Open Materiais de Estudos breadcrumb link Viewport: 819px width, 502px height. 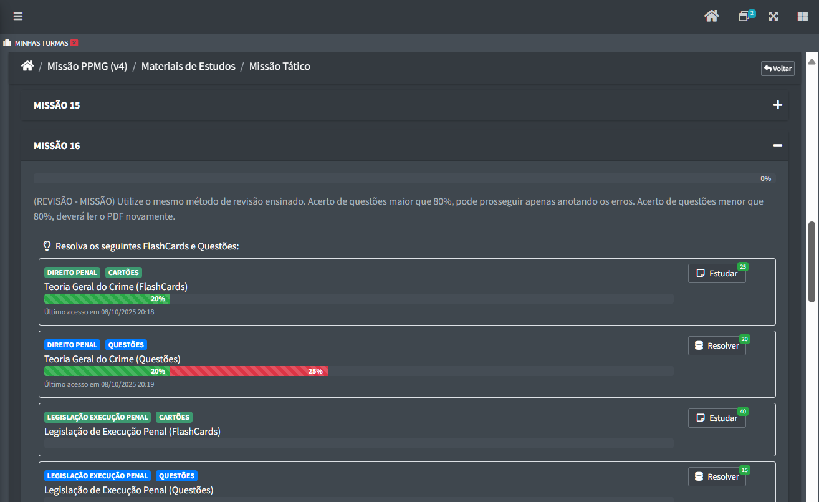[x=188, y=66]
